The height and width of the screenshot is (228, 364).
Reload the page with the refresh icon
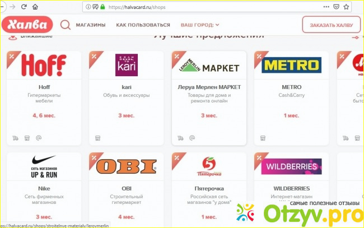pos(24,7)
